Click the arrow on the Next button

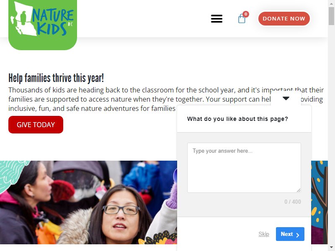point(298,235)
